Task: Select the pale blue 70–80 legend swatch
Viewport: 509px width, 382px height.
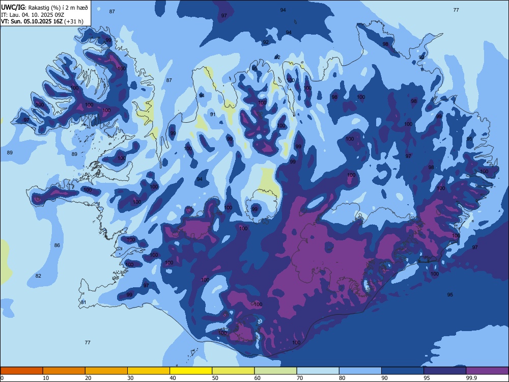Action: pos(318,371)
